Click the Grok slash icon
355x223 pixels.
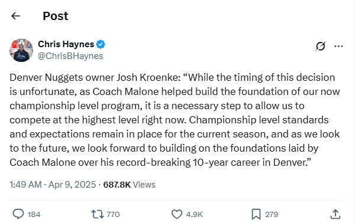(x=320, y=46)
